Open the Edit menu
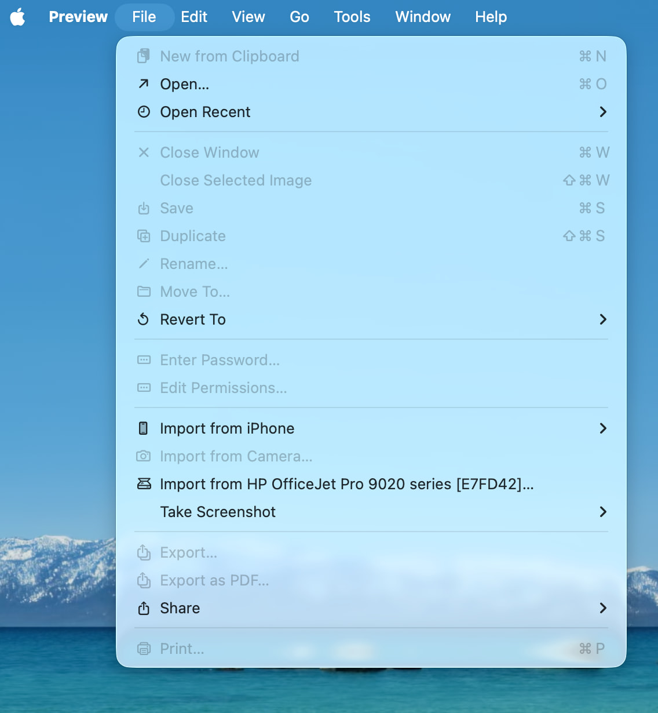 pos(194,17)
